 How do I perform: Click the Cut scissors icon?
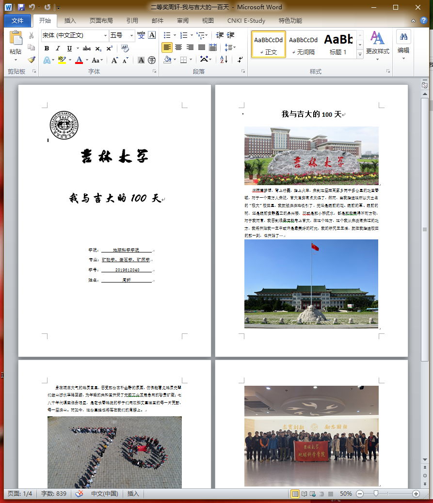31,35
